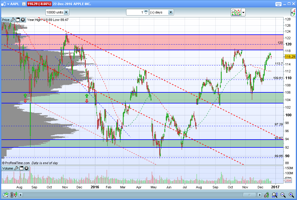Viewport: 297px width, 200px height.
Task: Click the AAPL instrument info icon
Action: click(x=24, y=4)
